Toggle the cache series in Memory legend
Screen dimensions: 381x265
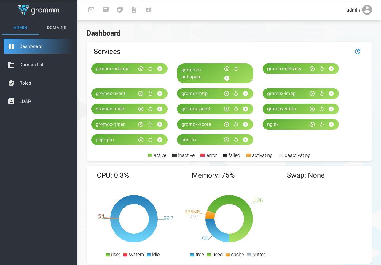(235, 255)
